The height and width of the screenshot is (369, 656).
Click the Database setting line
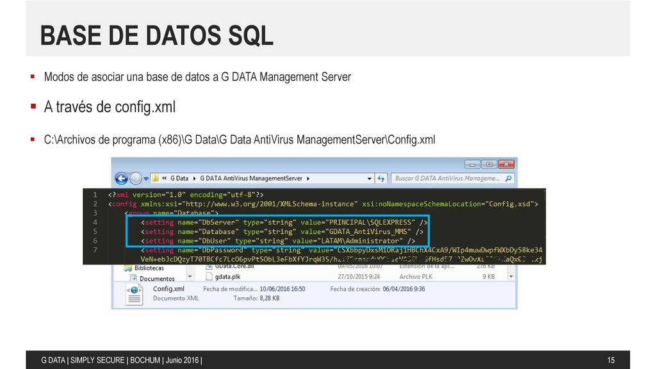[x=282, y=231]
